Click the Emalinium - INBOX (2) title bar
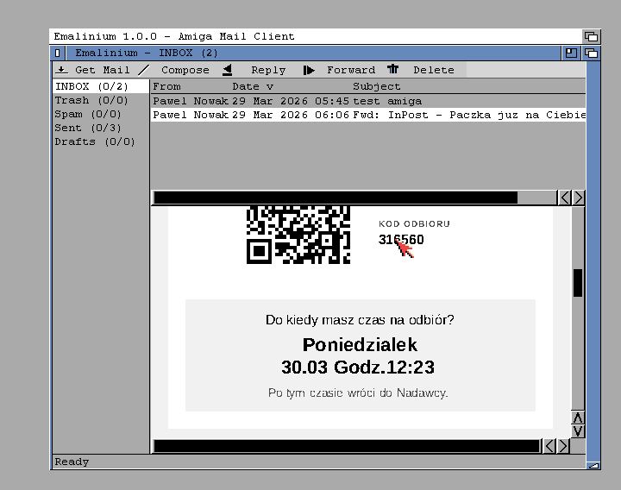The image size is (621, 490). pyautogui.click(x=313, y=53)
